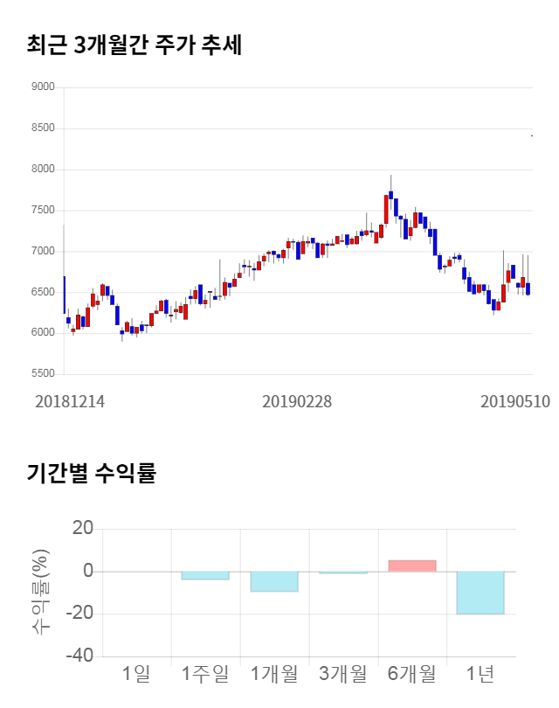Click the 5500 price axis label
The height and width of the screenshot is (708, 559).
(42, 374)
